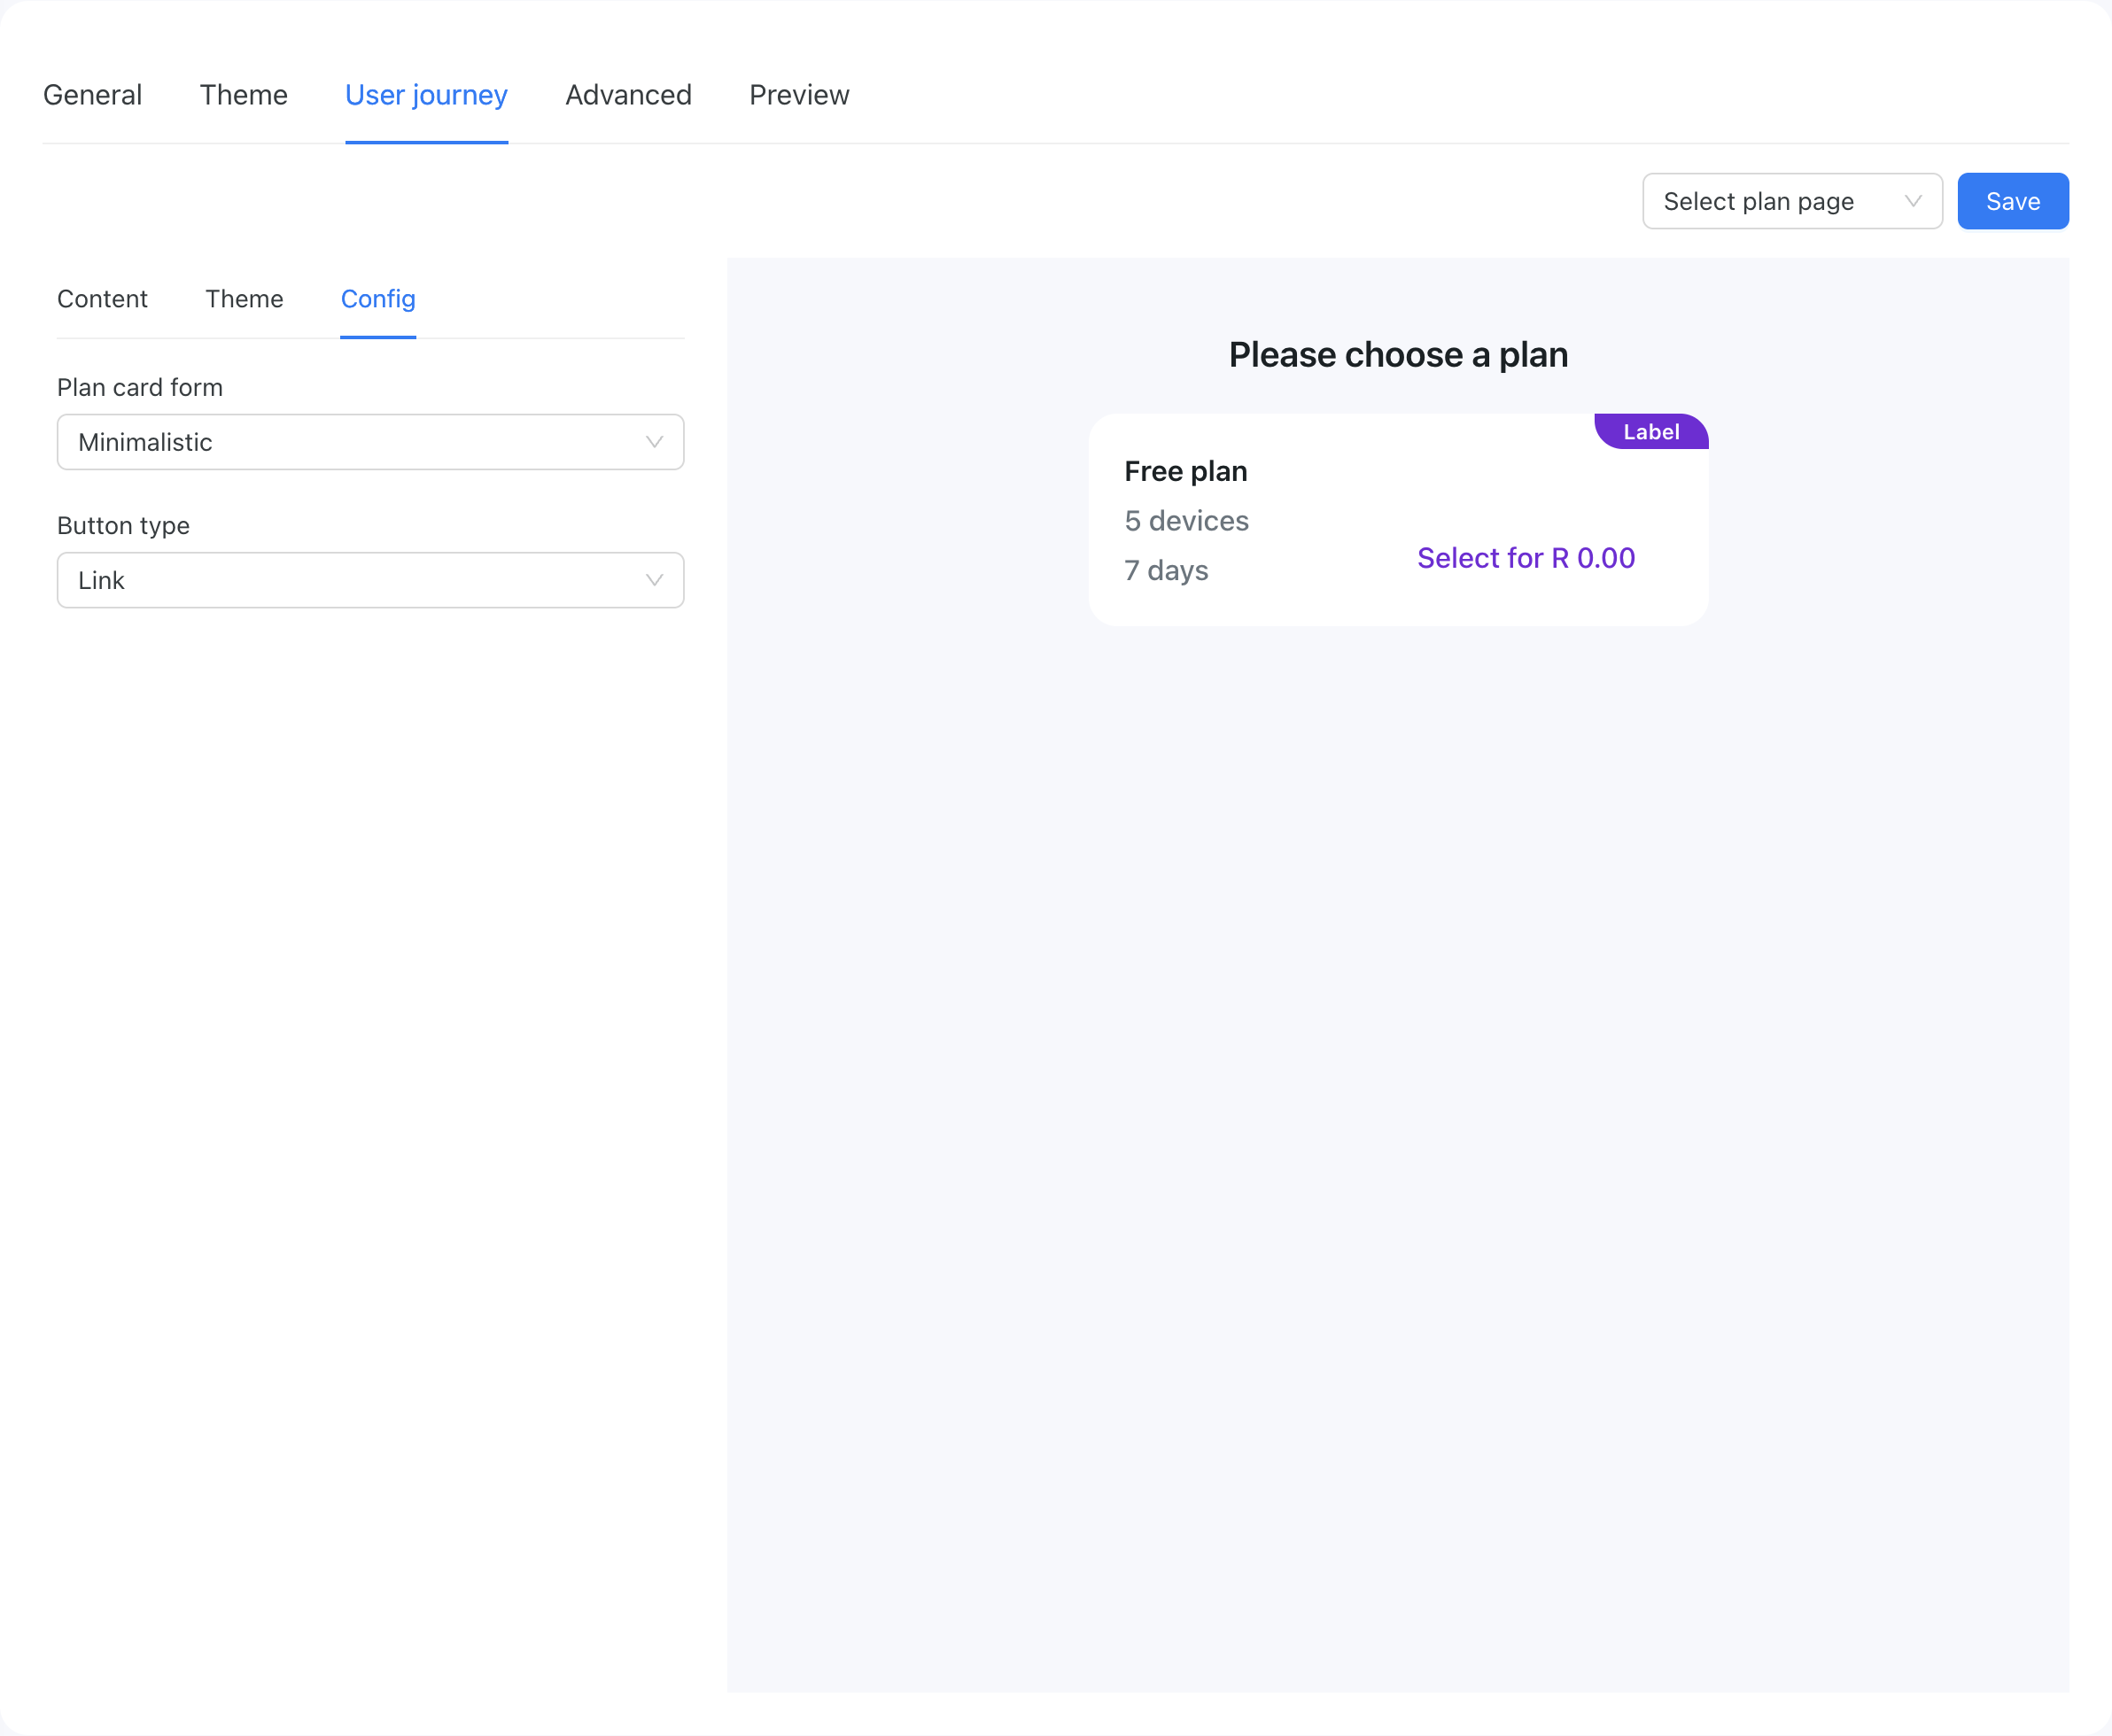Select the User journey tab
The width and height of the screenshot is (2112, 1736).
(426, 95)
